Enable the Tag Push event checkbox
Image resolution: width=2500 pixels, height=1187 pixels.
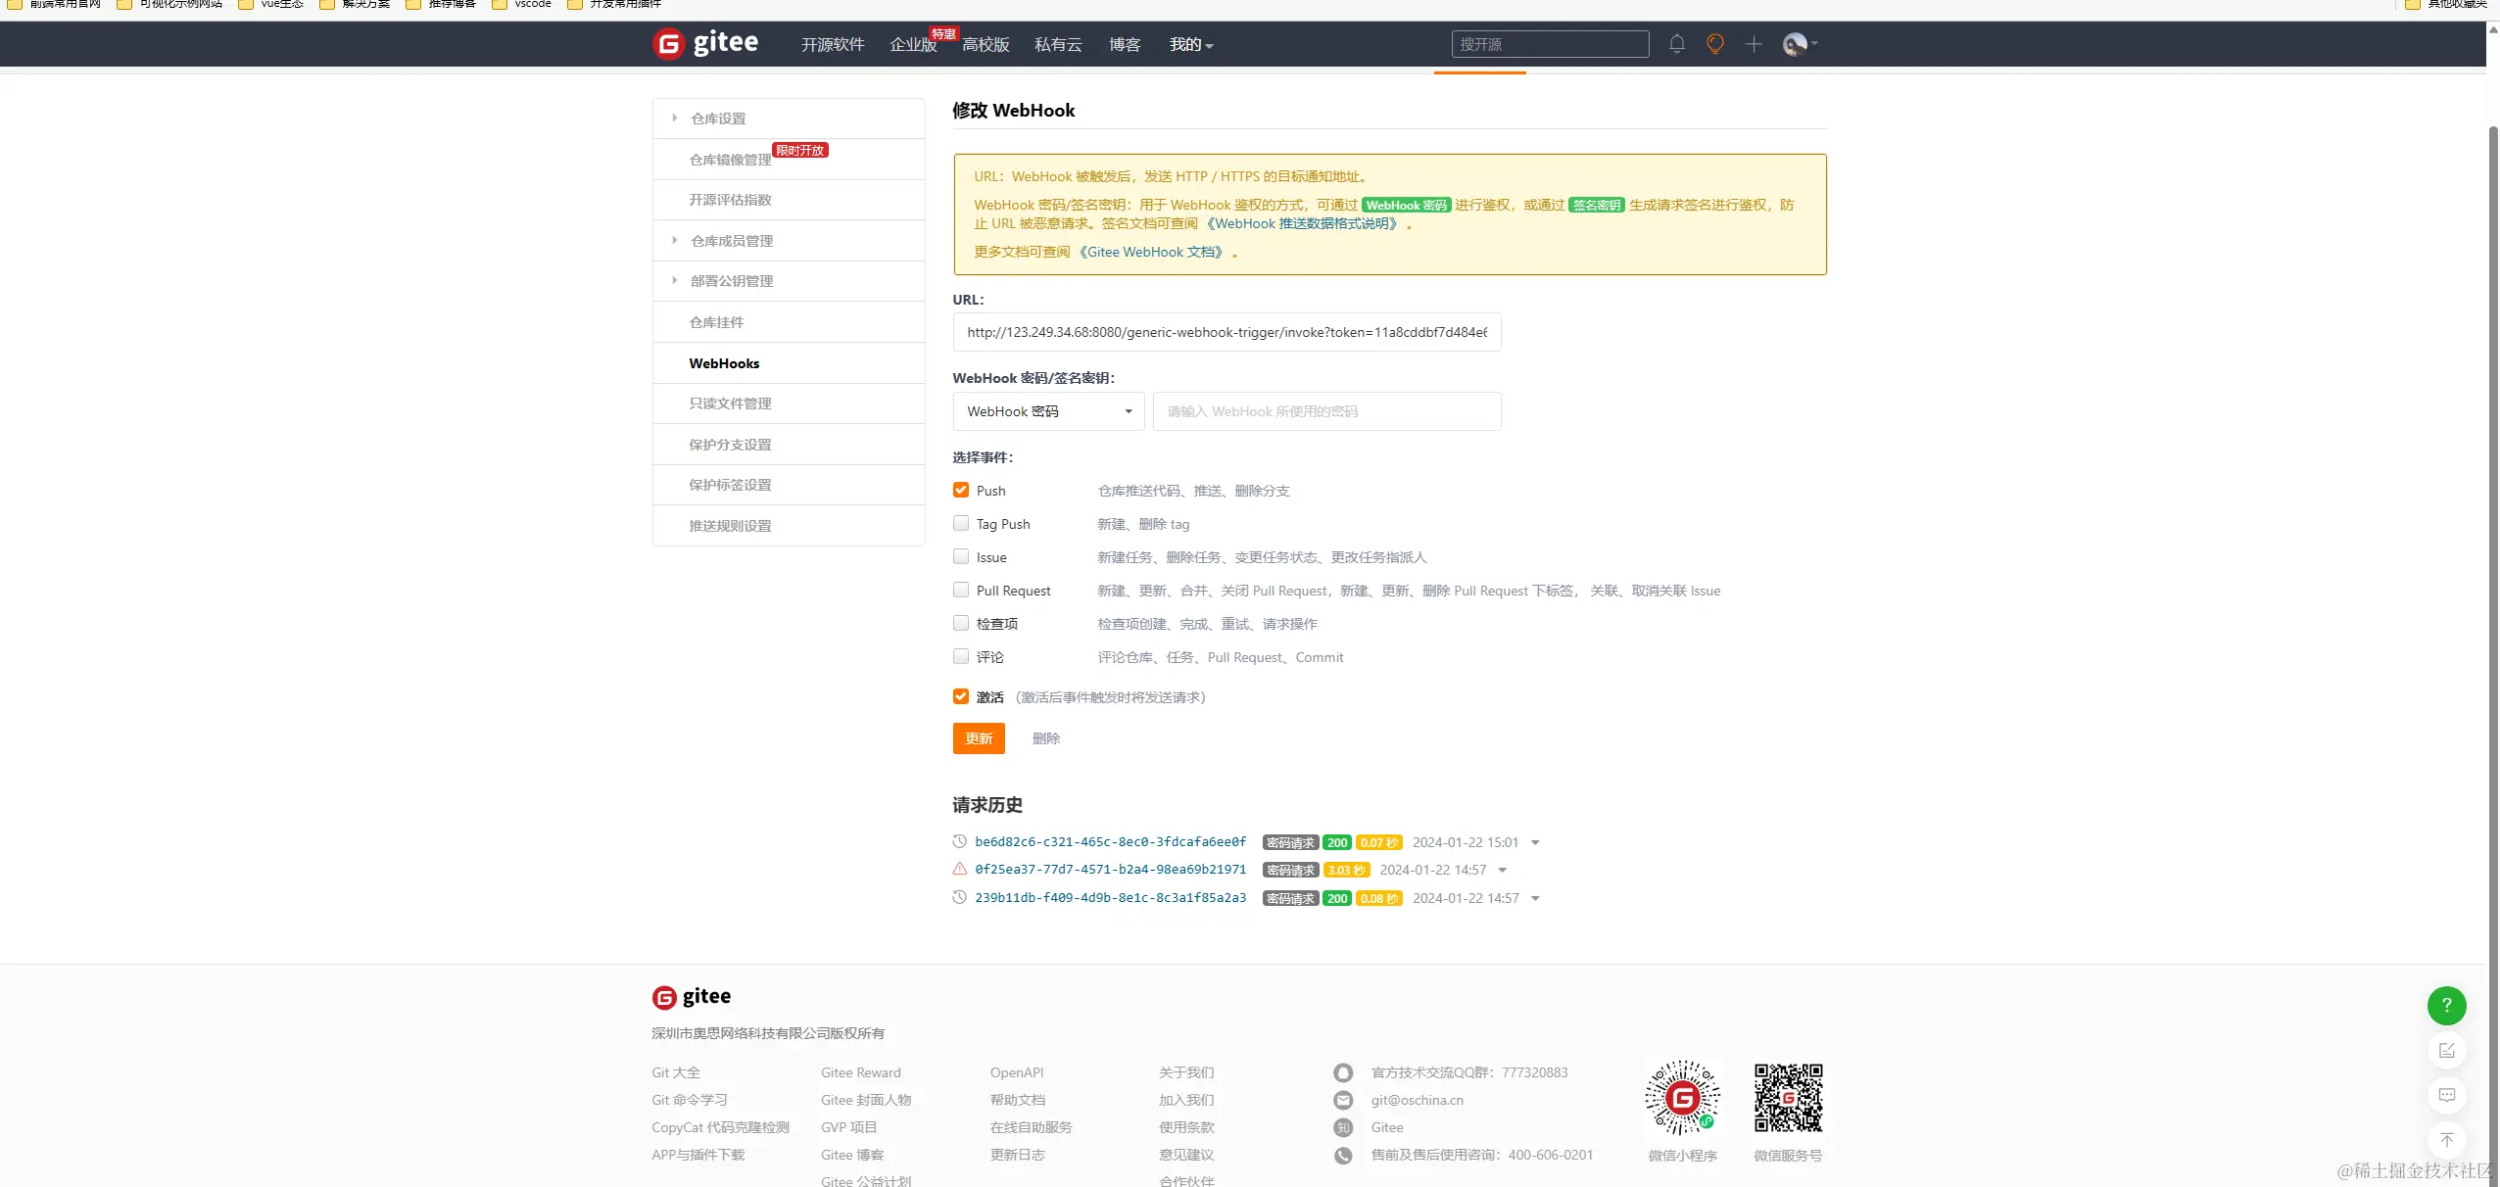pyautogui.click(x=961, y=523)
